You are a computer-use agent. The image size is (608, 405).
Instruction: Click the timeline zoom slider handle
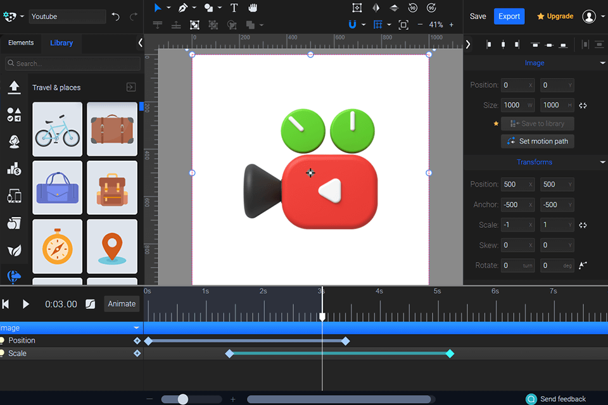point(183,399)
